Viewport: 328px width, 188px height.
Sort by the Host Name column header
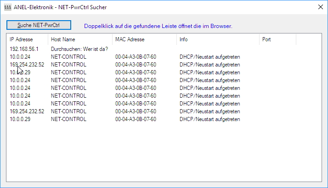(x=80, y=39)
